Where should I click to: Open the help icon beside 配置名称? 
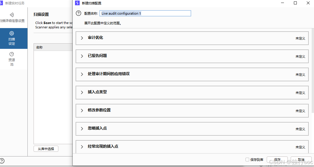pyautogui.click(x=78, y=13)
